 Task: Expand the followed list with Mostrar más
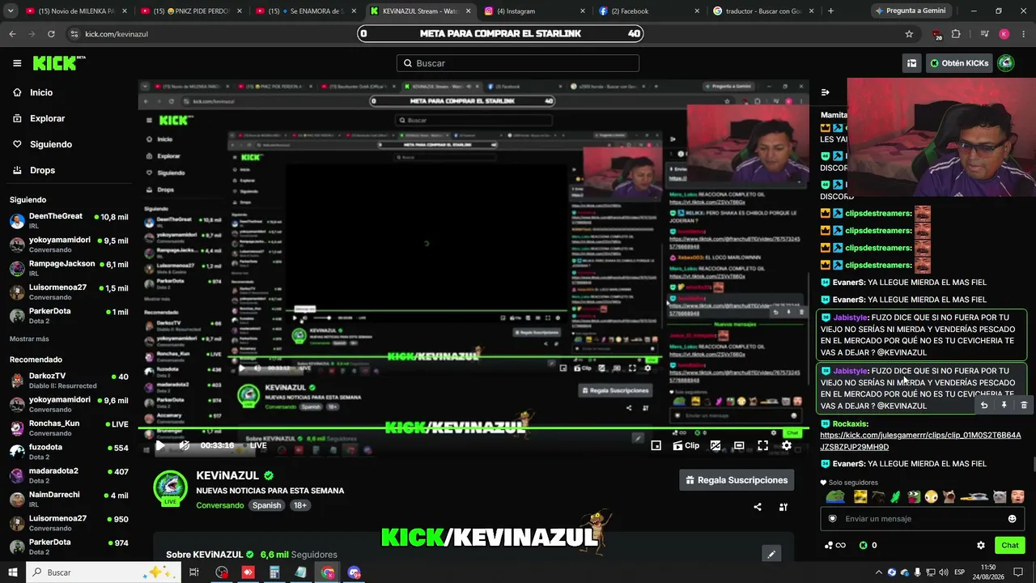coord(29,338)
